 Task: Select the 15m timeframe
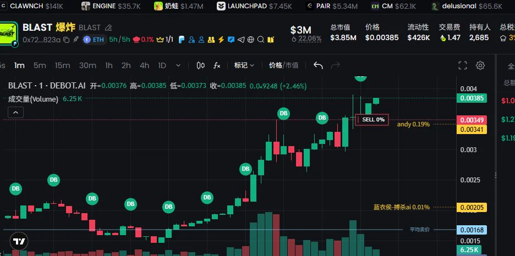pos(62,65)
